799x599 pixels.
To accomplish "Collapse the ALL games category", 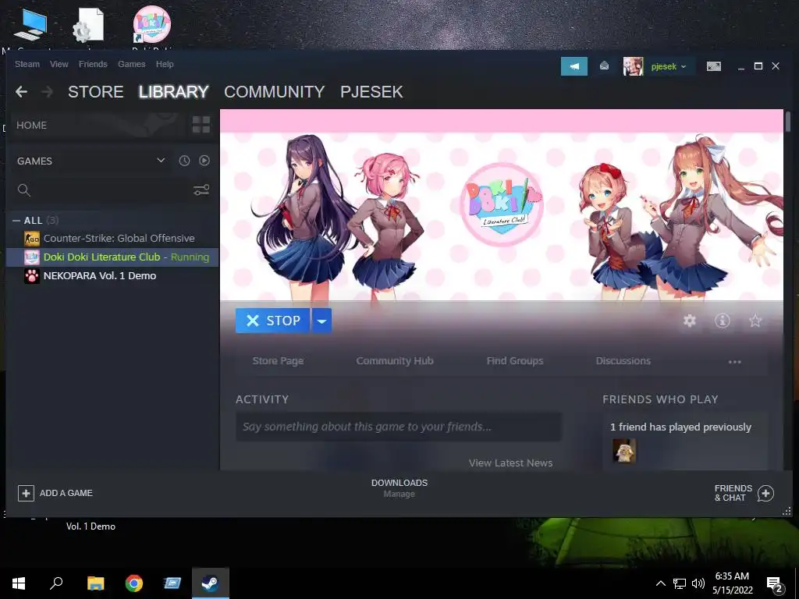I will click(16, 221).
